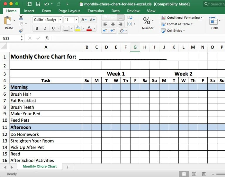Open the Cell Styles dropdown
The height and width of the screenshot is (177, 225).
click(173, 30)
